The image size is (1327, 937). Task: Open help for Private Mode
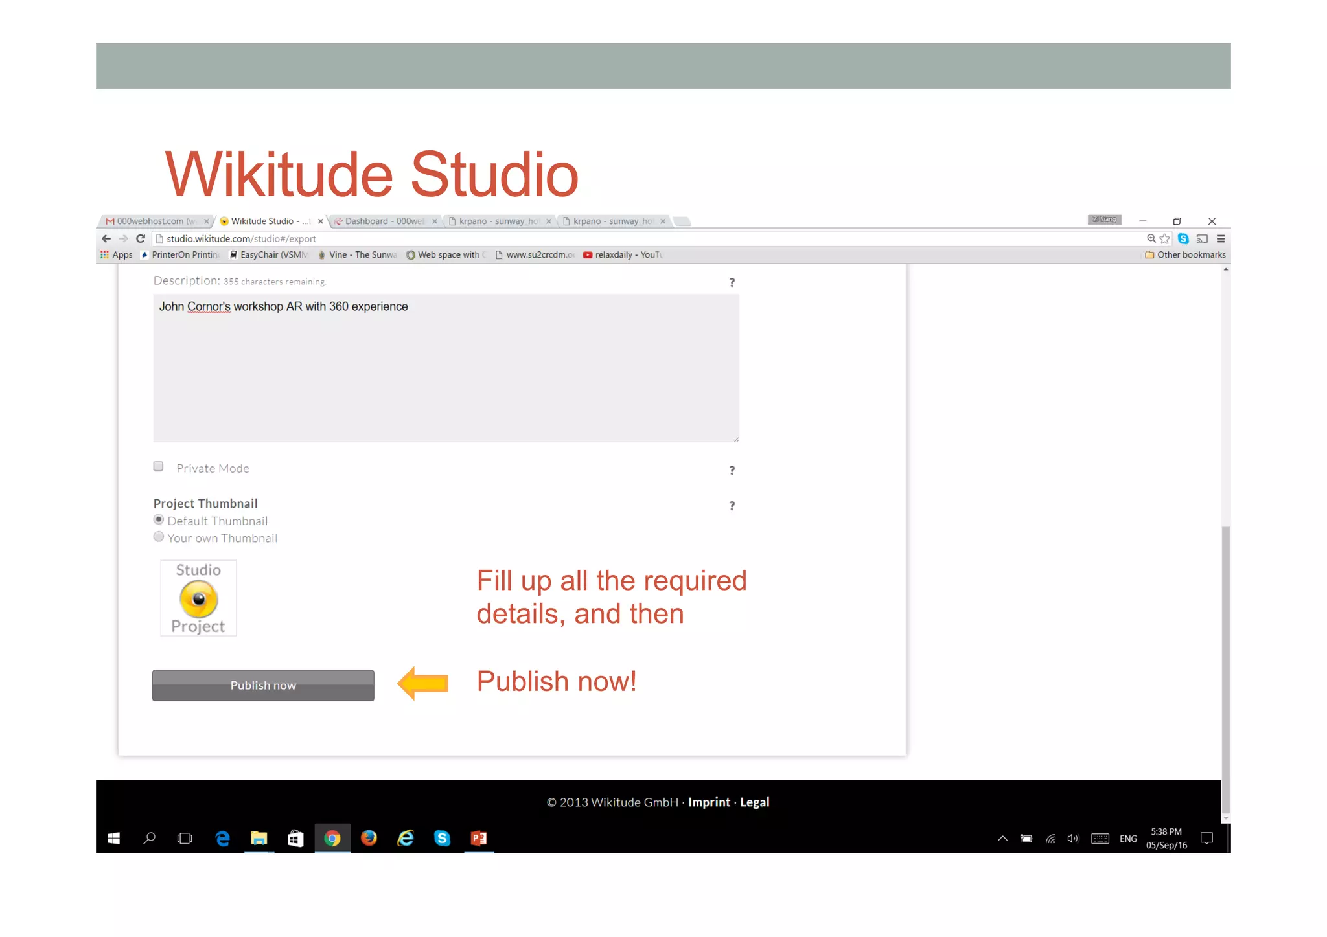(x=732, y=470)
